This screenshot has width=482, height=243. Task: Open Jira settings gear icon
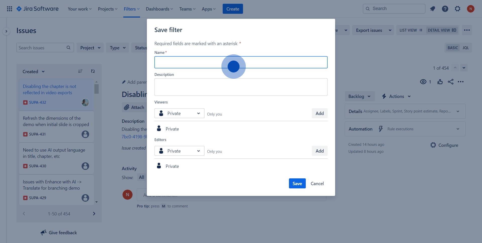pyautogui.click(x=457, y=9)
